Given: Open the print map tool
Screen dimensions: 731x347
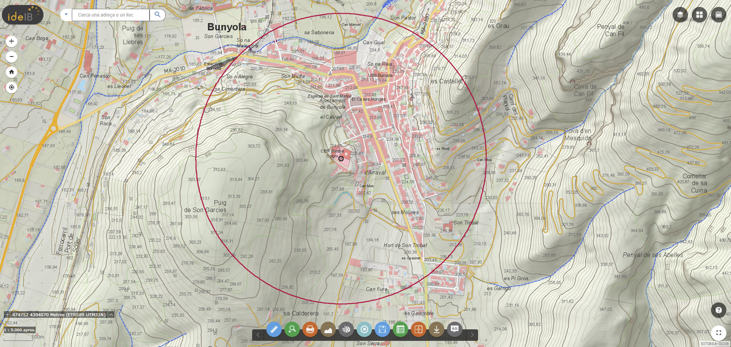Looking at the screenshot, I should tap(310, 329).
